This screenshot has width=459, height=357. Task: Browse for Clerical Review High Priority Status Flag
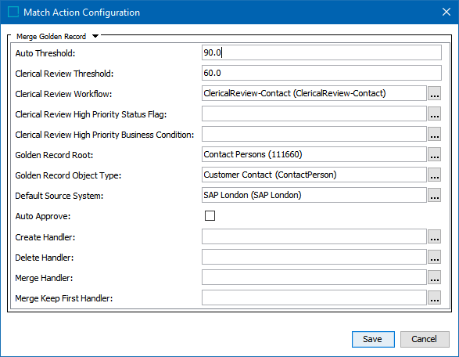click(x=435, y=114)
